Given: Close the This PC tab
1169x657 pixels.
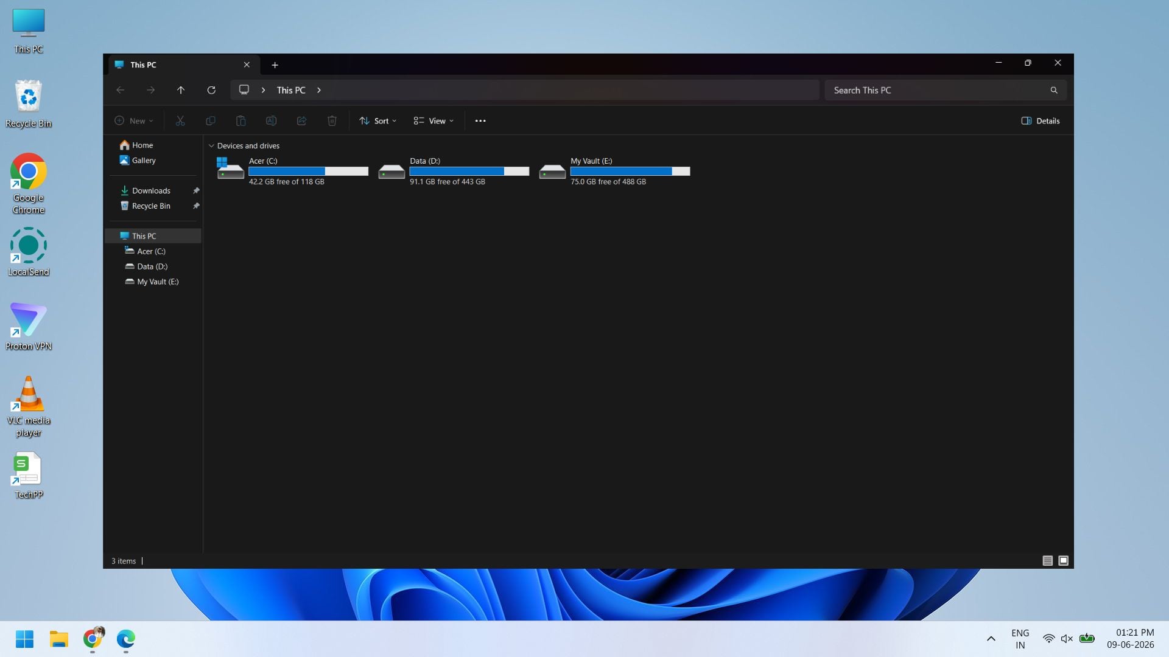Looking at the screenshot, I should (x=247, y=64).
